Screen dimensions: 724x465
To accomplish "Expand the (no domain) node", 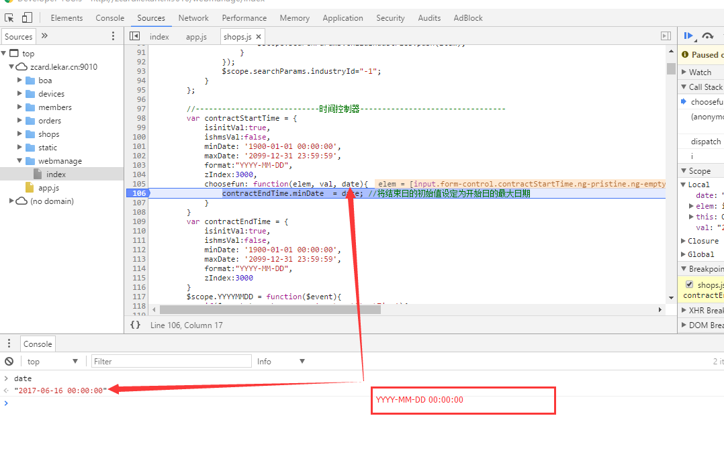I will pyautogui.click(x=11, y=201).
